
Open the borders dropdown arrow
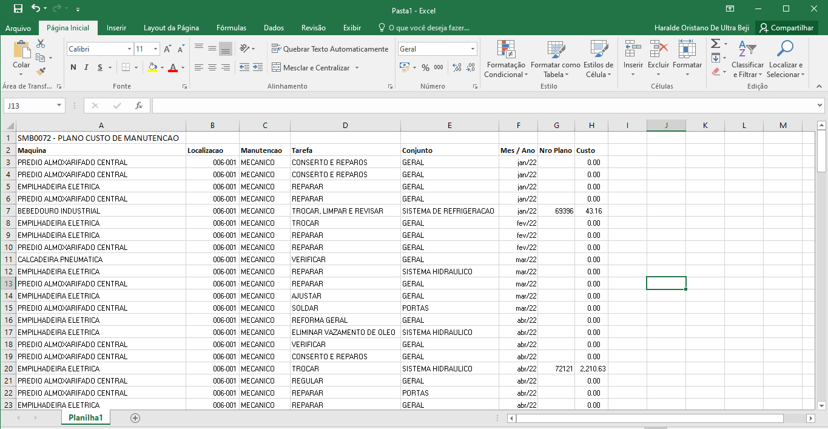tap(136, 68)
